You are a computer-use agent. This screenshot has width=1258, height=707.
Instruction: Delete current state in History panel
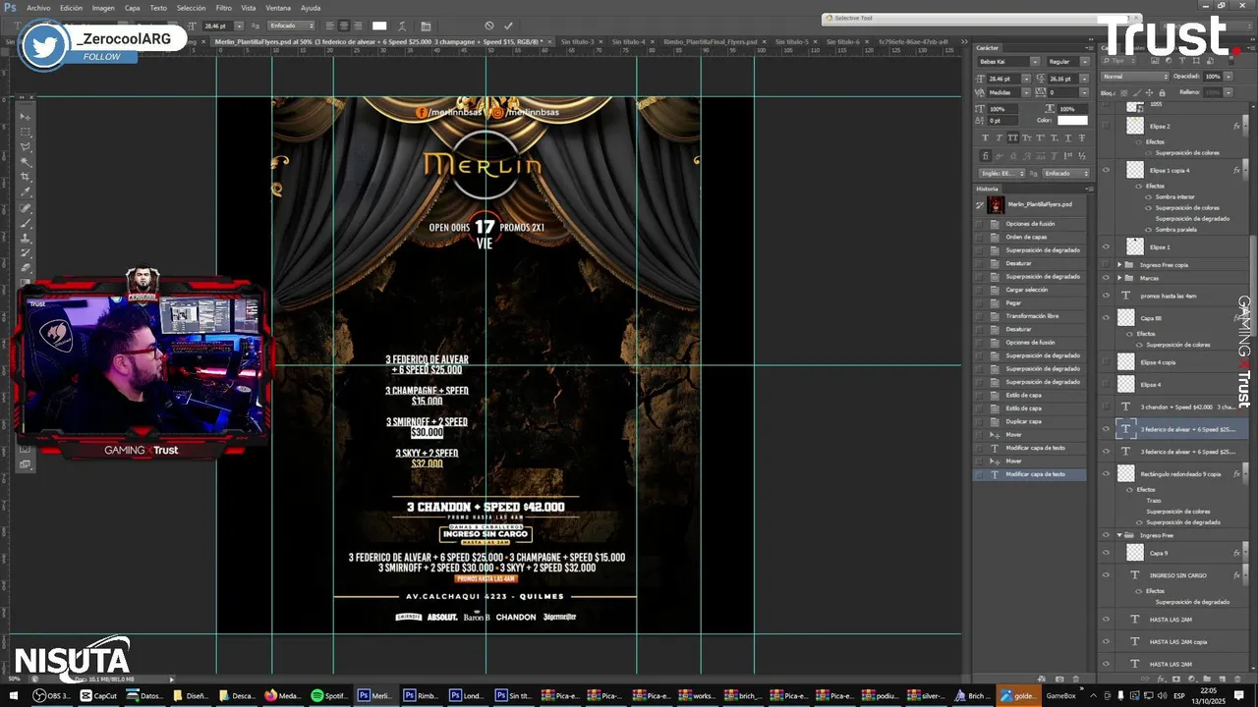click(x=1076, y=680)
